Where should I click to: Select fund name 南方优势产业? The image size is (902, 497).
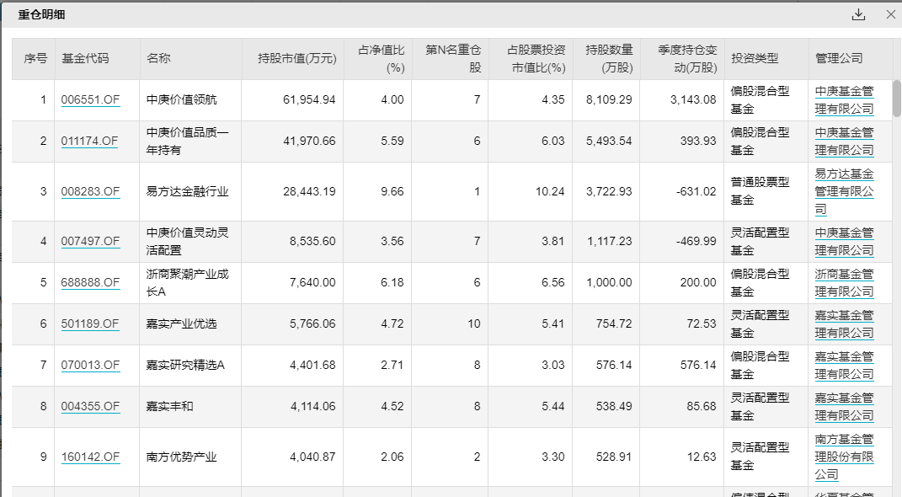181,457
